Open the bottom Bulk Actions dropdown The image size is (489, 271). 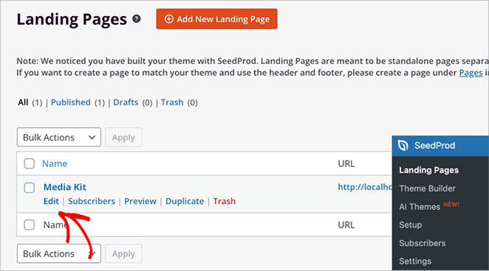point(59,253)
